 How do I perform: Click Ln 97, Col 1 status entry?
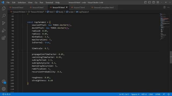[x=124, y=94]
